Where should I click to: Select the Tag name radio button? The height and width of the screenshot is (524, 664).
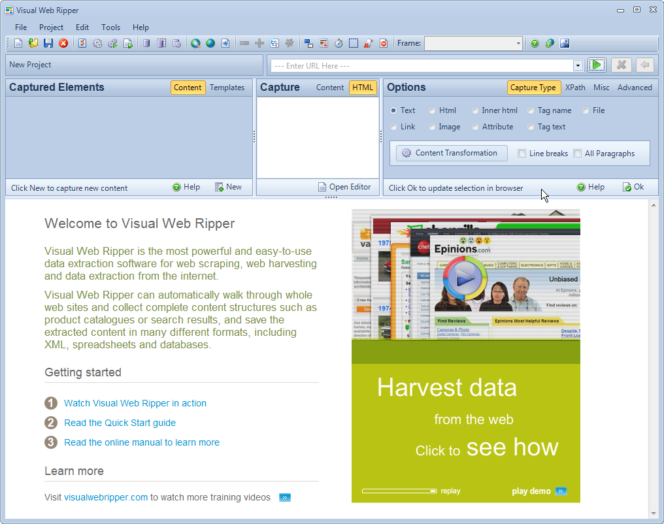tap(531, 110)
